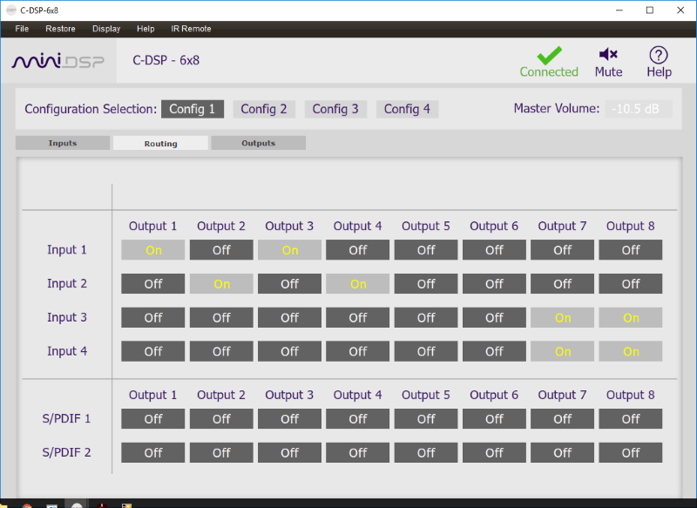The height and width of the screenshot is (508, 697).
Task: Switch to Config 2
Action: click(x=264, y=109)
